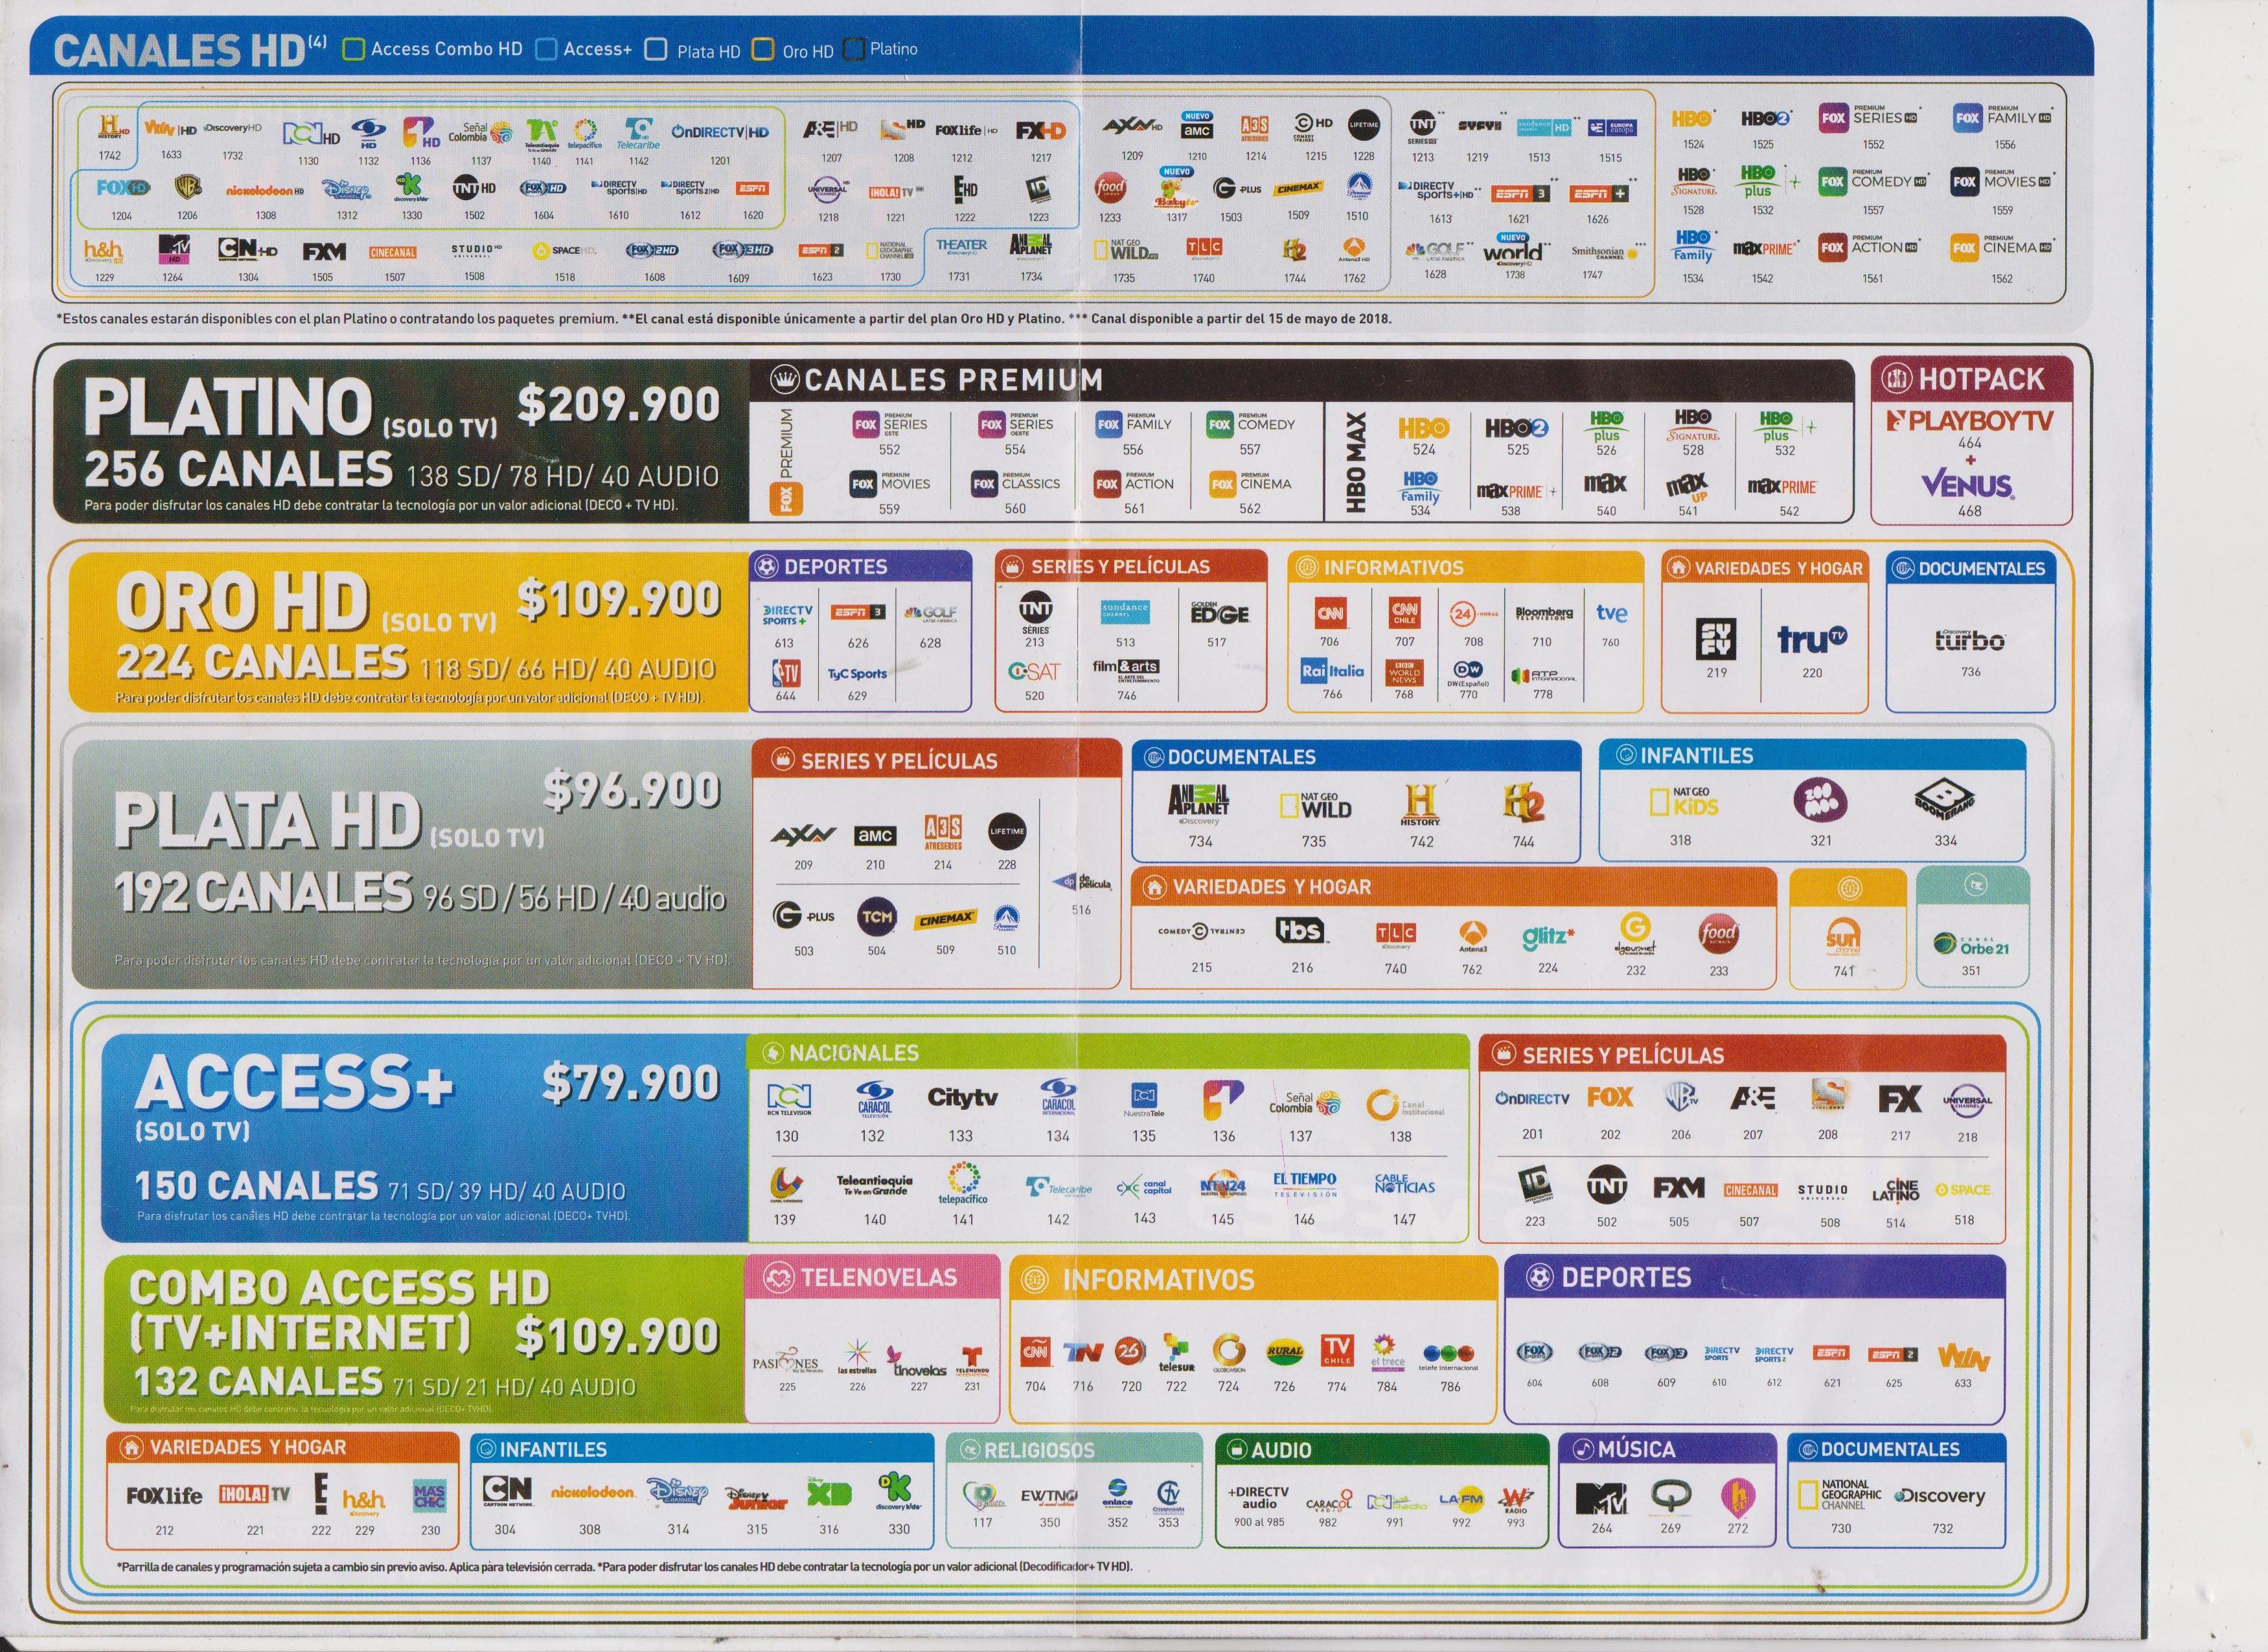This screenshot has height=1652, width=2268.
Task: Check the Platino legend box
Action: (855, 49)
